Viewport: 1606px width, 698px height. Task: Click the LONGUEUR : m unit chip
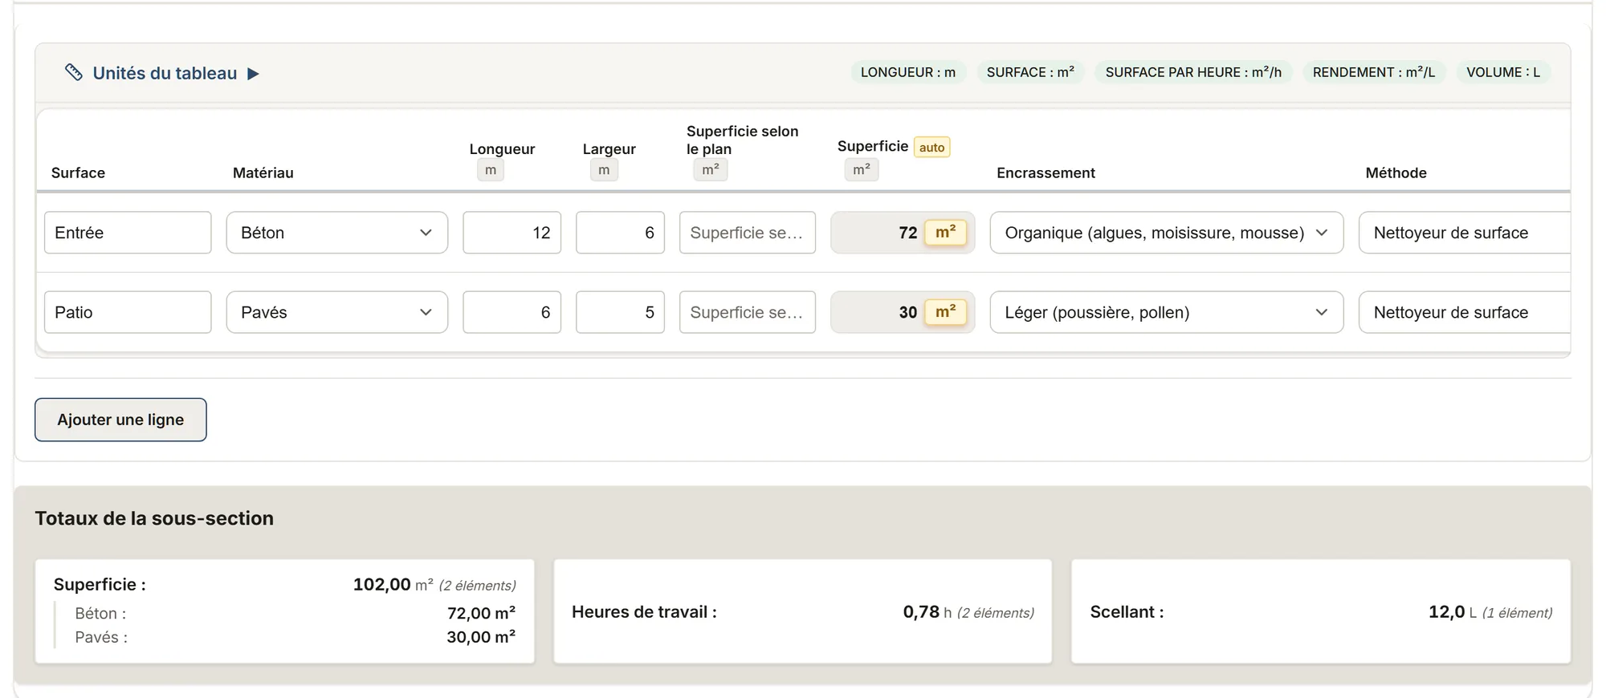click(x=908, y=72)
